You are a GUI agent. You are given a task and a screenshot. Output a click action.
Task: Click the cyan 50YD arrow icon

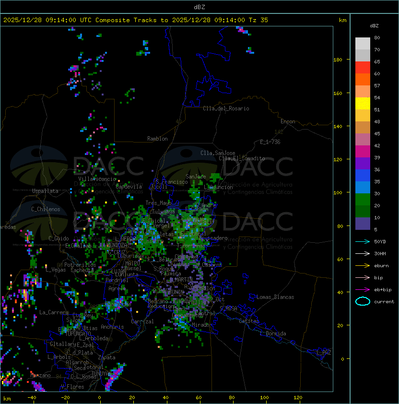pos(363,241)
